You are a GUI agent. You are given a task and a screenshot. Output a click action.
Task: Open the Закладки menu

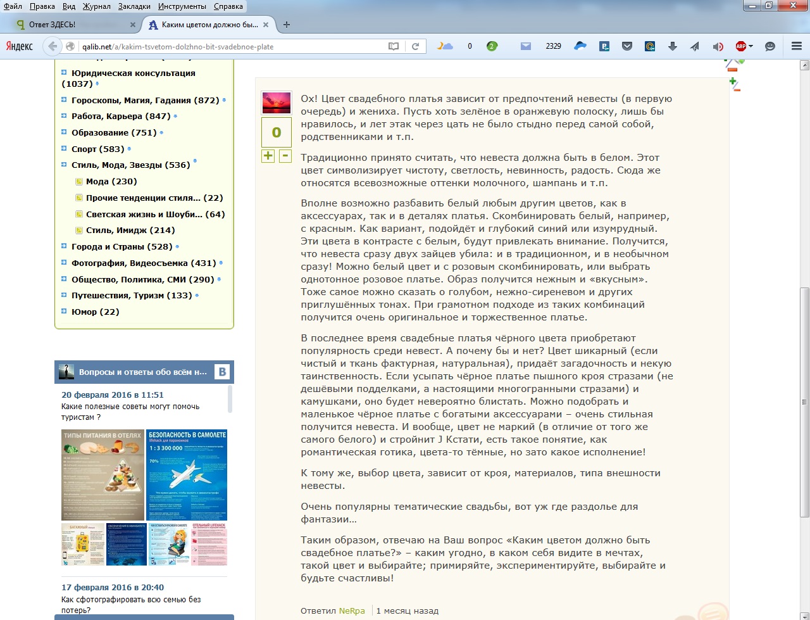click(x=134, y=6)
